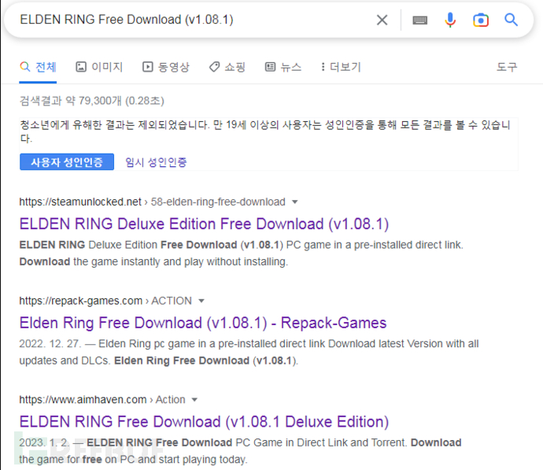Expand the aimhaven.com result dropdown arrow
Screen dimensions: 543x470
pos(194,400)
